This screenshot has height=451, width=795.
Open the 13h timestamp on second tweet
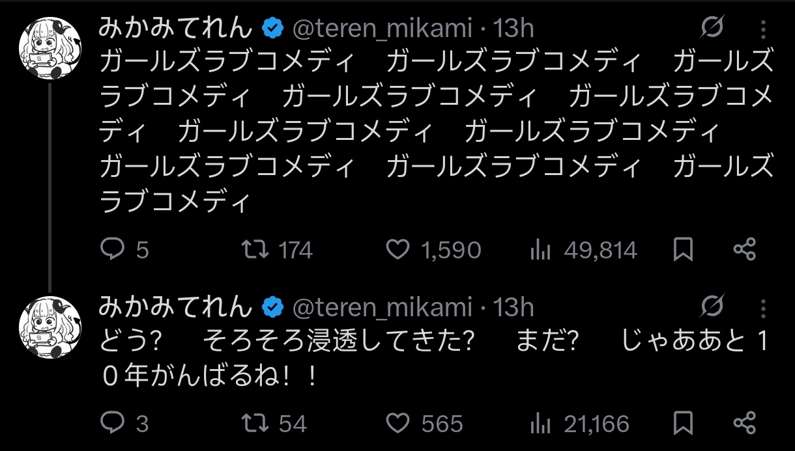pos(513,307)
